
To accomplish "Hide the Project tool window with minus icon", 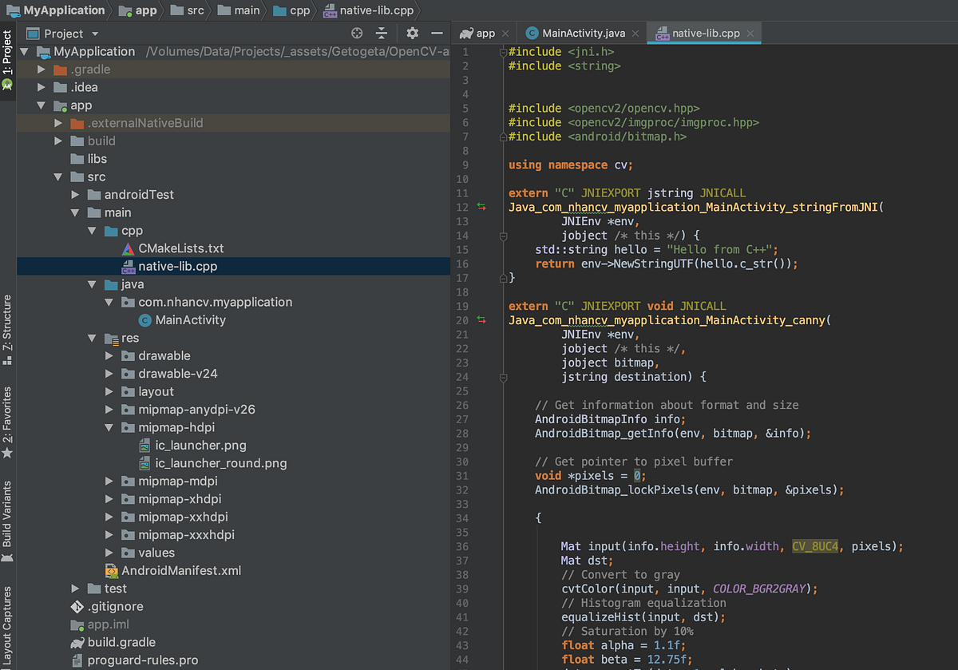I will click(x=436, y=33).
